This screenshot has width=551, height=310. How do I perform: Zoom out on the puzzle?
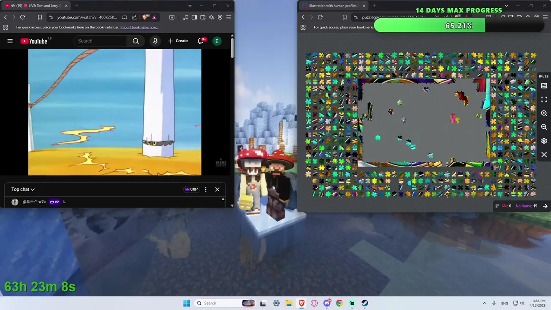tap(544, 127)
